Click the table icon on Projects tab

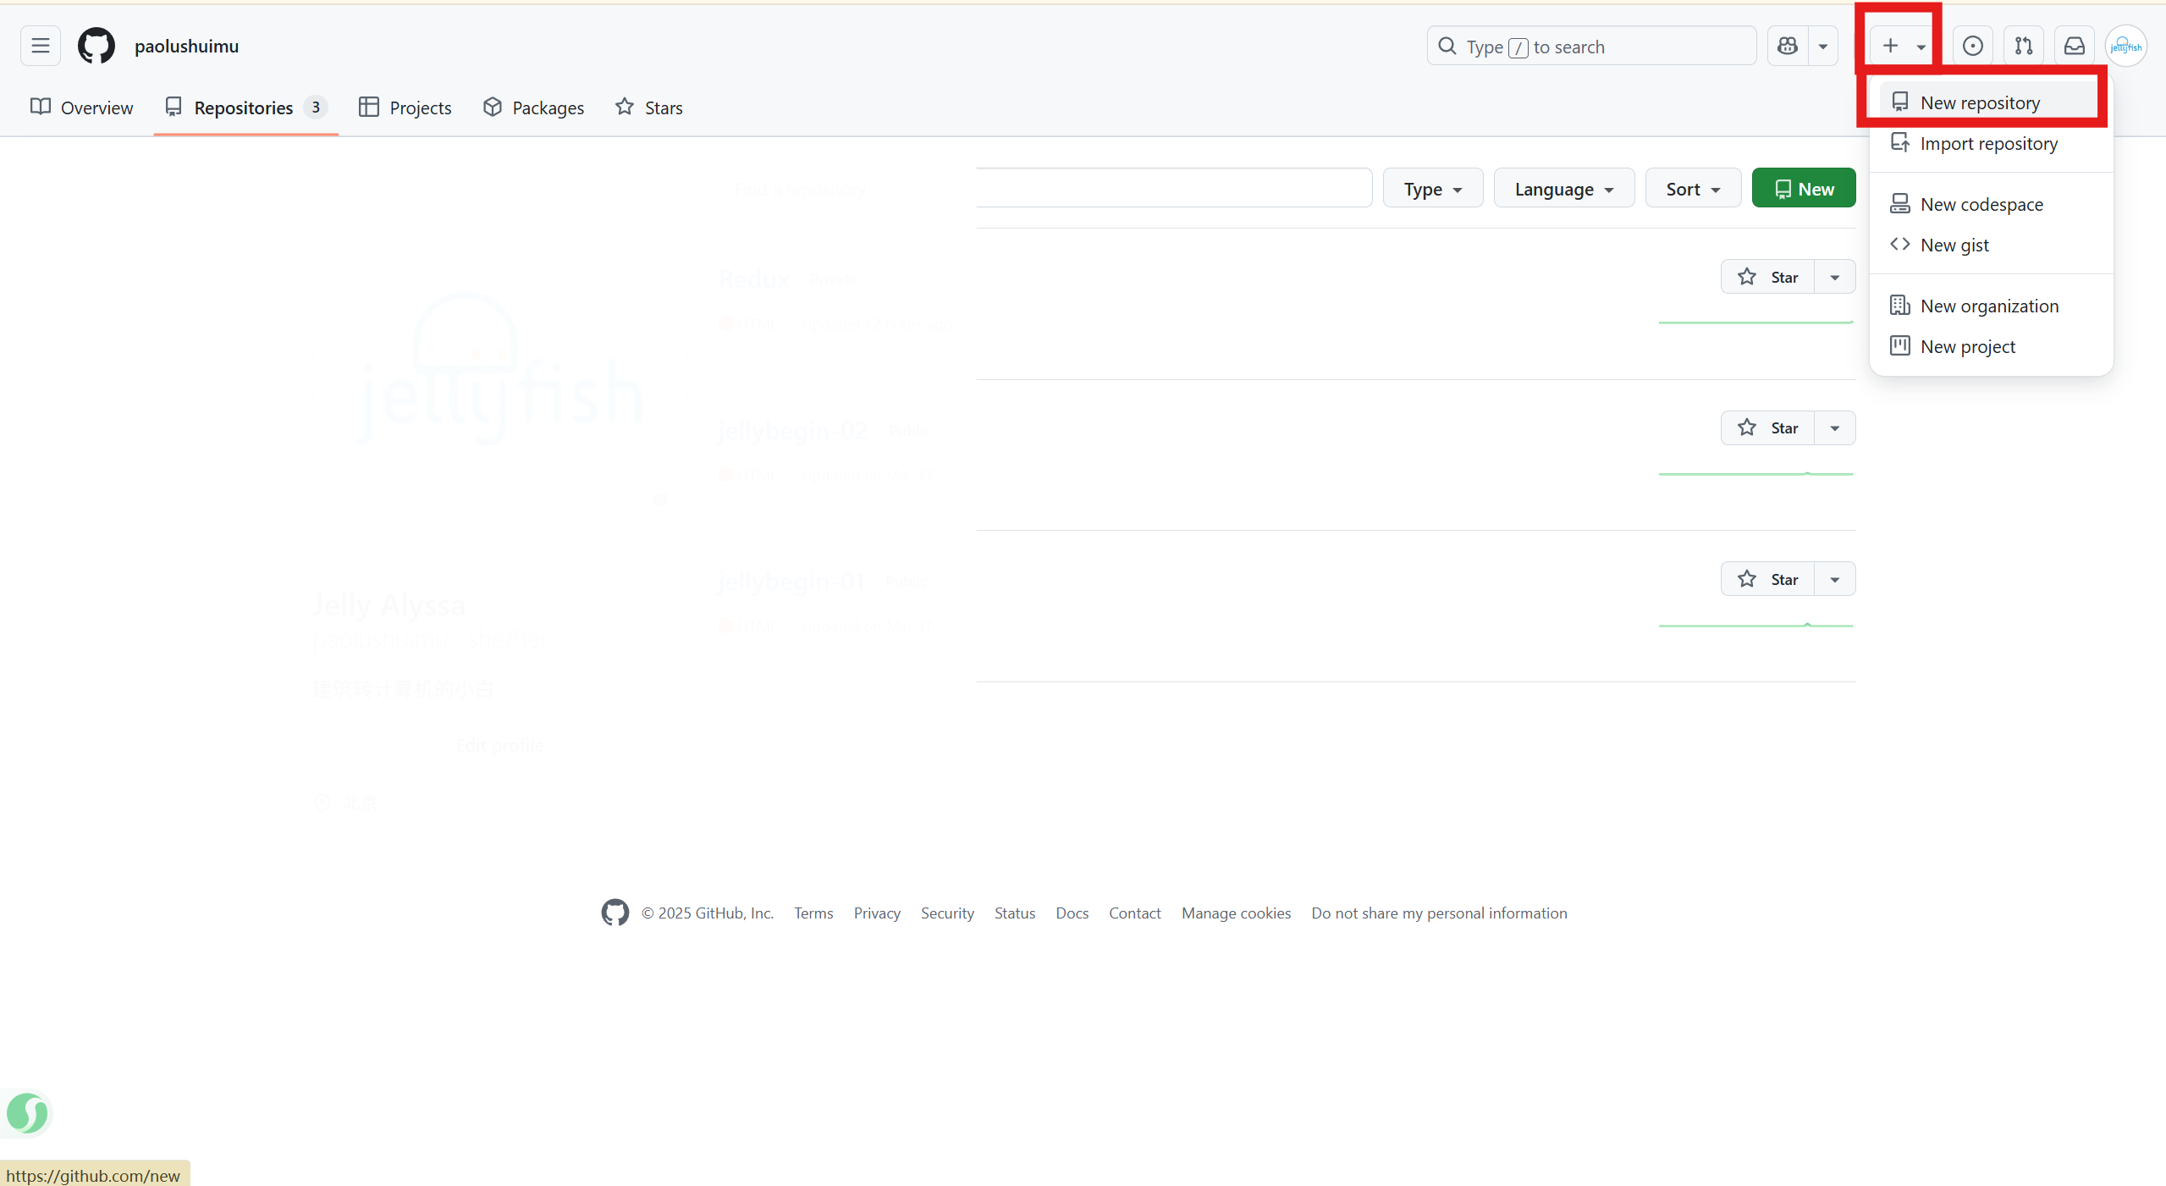click(x=368, y=107)
